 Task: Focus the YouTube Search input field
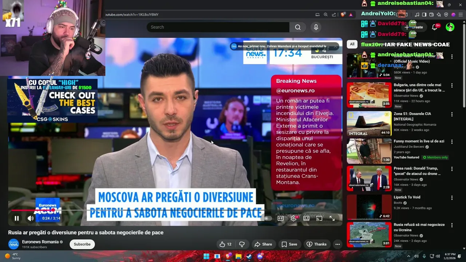coord(218,27)
